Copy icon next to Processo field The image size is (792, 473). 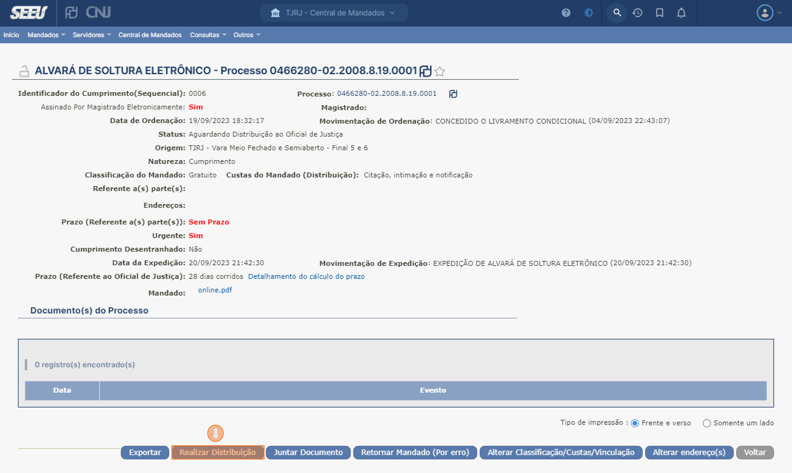453,94
